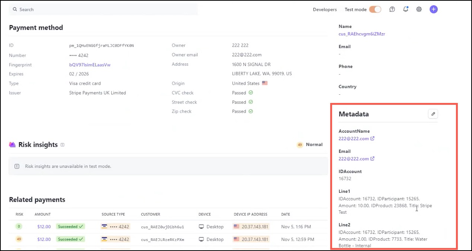Click into the Search field

pyautogui.click(x=103, y=9)
